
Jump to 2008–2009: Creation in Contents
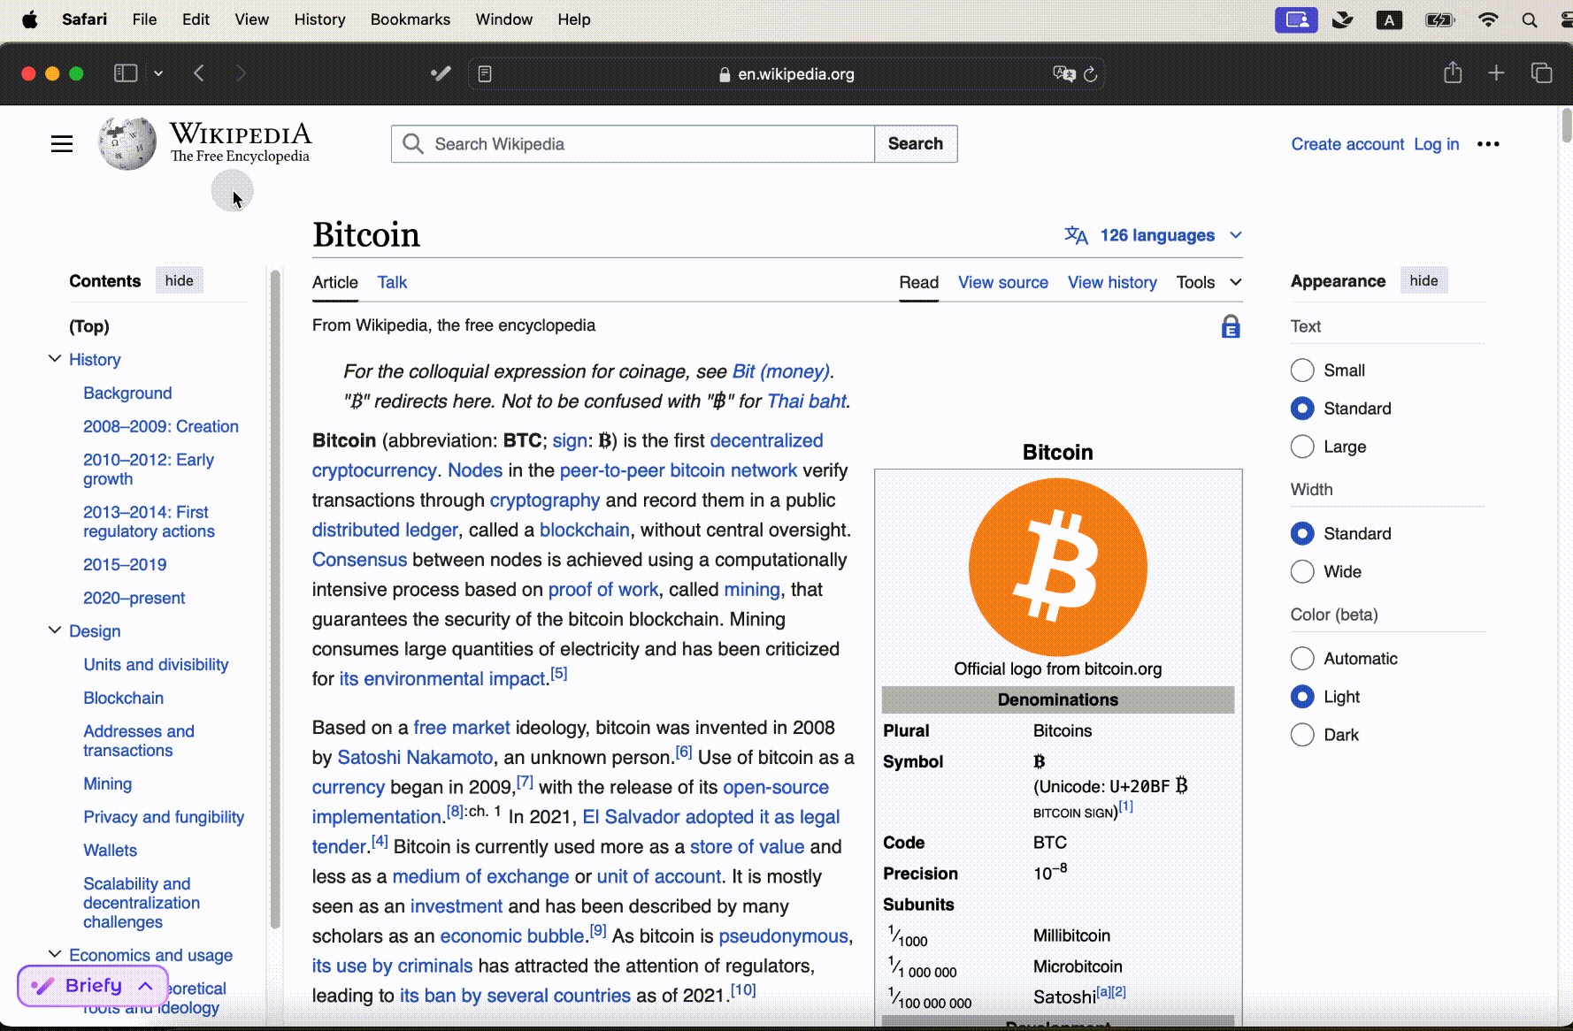click(x=160, y=426)
